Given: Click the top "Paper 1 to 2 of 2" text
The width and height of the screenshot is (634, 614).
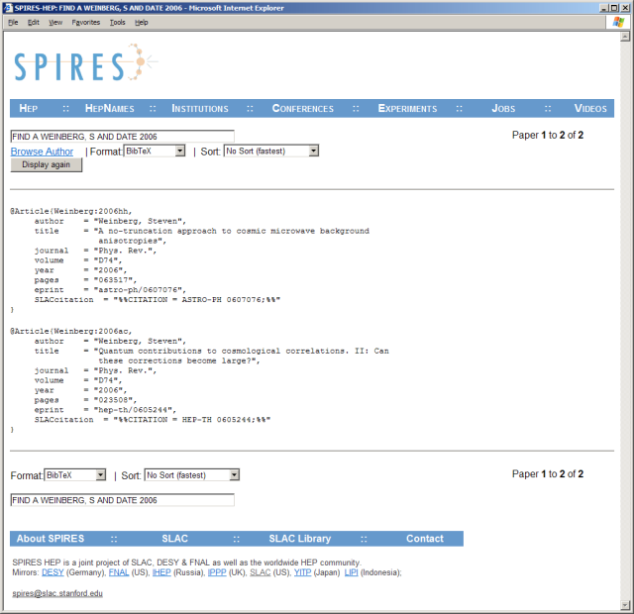Looking at the screenshot, I should click(548, 135).
